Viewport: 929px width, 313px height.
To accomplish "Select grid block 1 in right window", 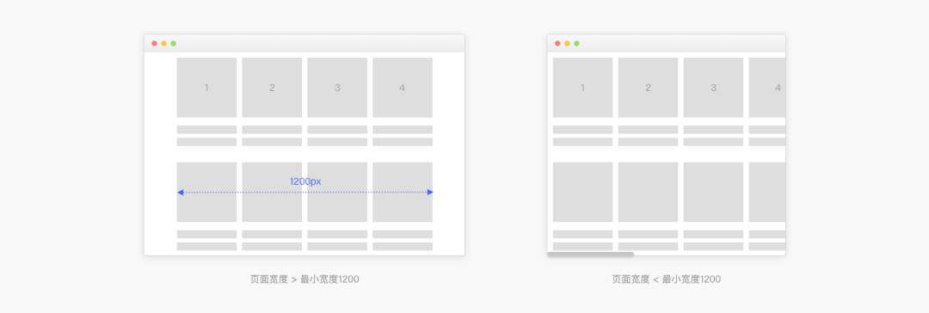I will 583,87.
